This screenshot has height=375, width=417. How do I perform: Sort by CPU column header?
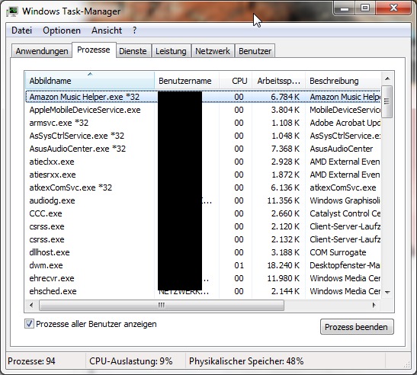(235, 81)
